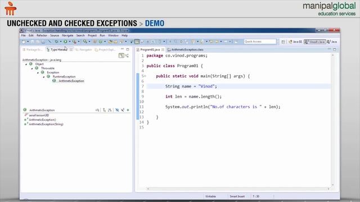
Task: Collapse the Throwable tree node
Action: click(x=32, y=68)
